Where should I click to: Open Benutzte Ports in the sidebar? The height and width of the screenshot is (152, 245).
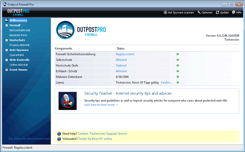click(18, 35)
